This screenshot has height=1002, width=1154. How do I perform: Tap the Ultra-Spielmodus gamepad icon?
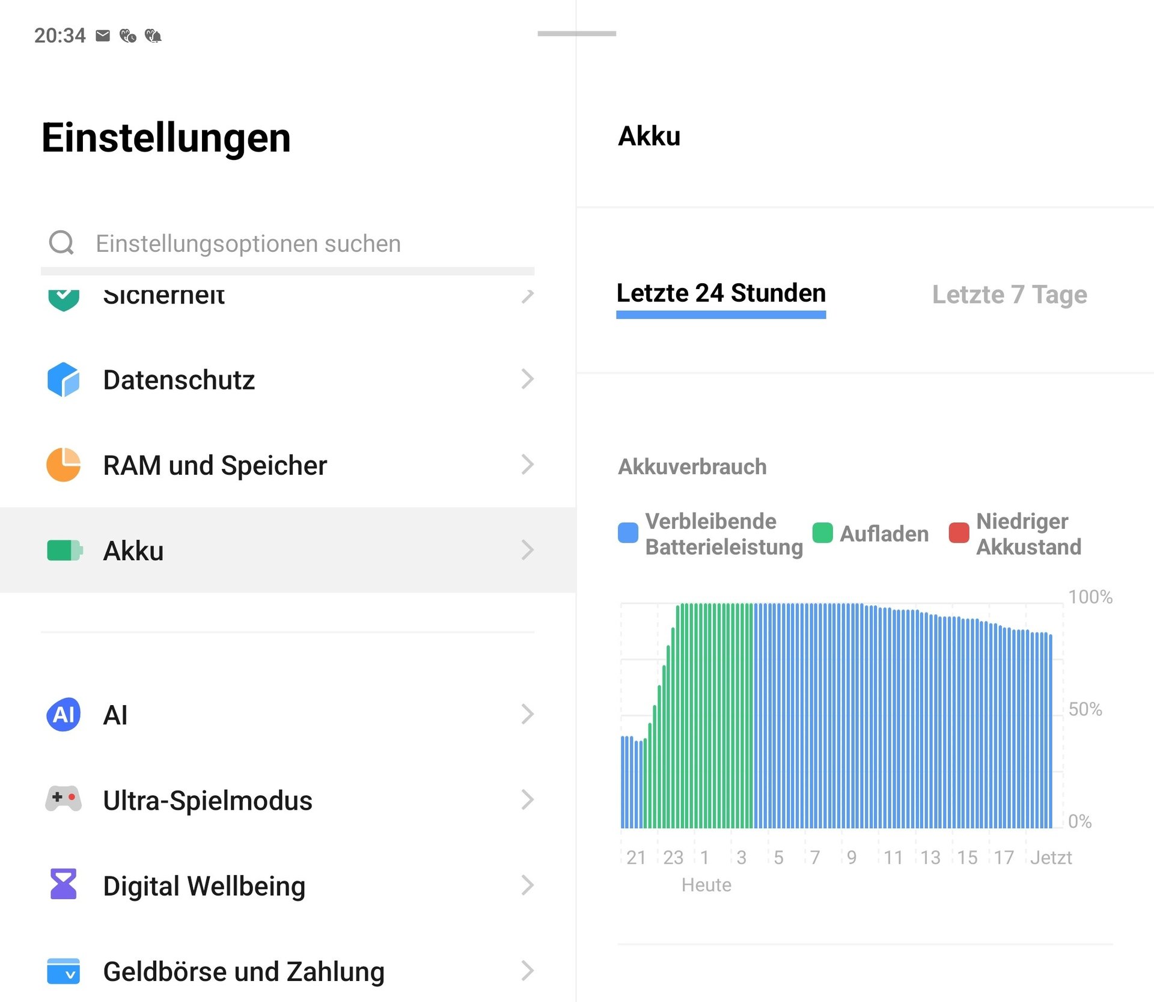point(63,799)
